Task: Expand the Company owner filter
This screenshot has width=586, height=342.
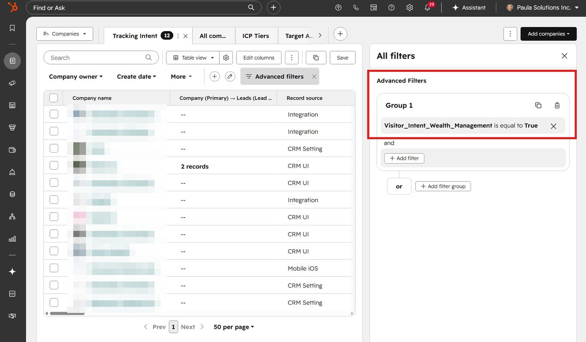Action: [x=76, y=76]
